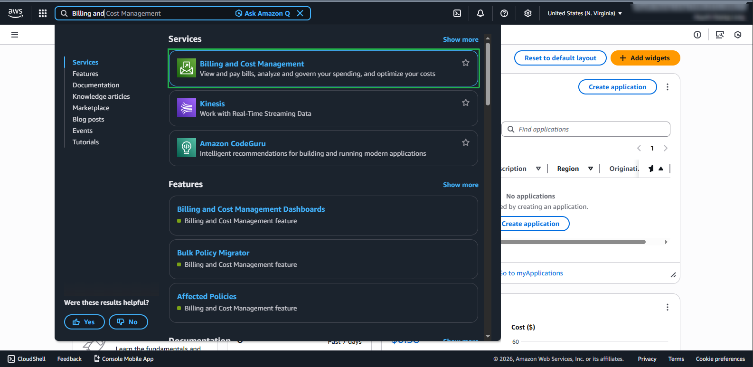Viewport: 753px width, 367px height.
Task: Launch CloudShell from the top bar icon
Action: point(457,13)
